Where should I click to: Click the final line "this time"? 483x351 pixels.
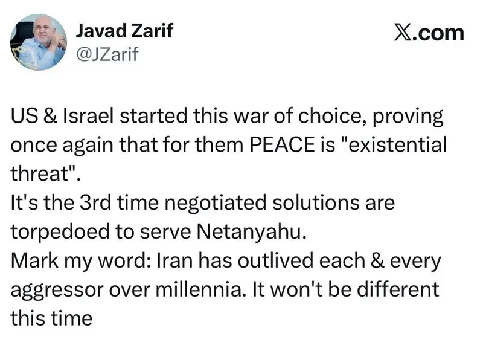51,317
